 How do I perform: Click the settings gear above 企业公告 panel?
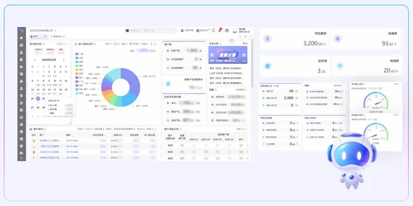[231, 40]
